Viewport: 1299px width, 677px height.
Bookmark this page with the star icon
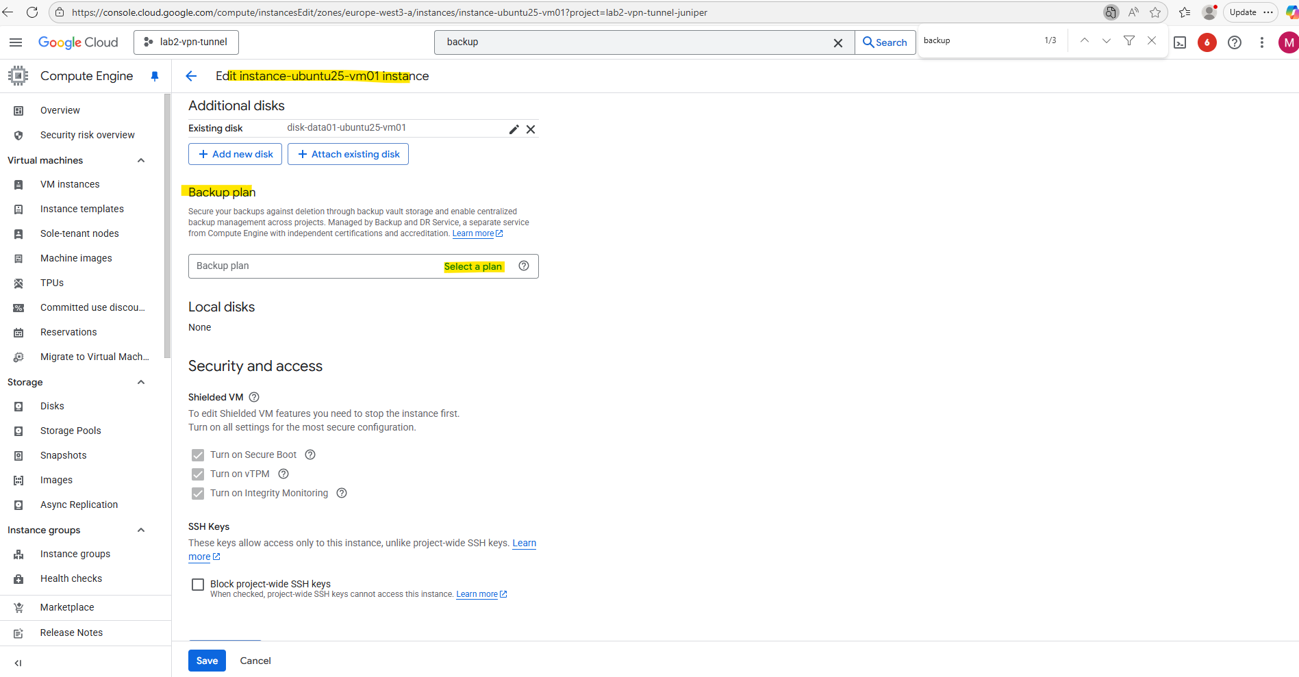tap(1155, 12)
